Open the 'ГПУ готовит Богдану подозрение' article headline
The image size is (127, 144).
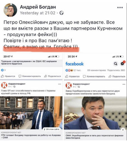click(x=31, y=136)
